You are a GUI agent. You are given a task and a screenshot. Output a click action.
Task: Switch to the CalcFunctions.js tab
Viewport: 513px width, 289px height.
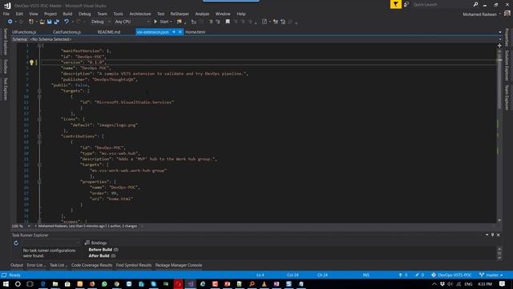67,32
